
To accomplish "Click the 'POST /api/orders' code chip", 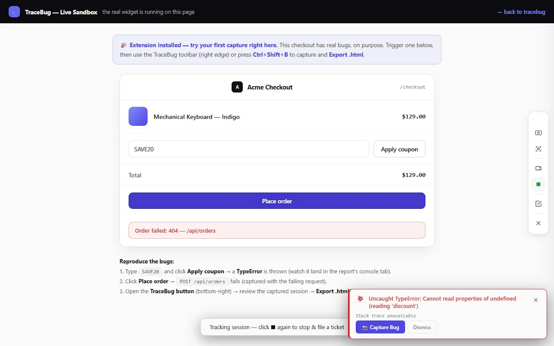I will pos(202,282).
